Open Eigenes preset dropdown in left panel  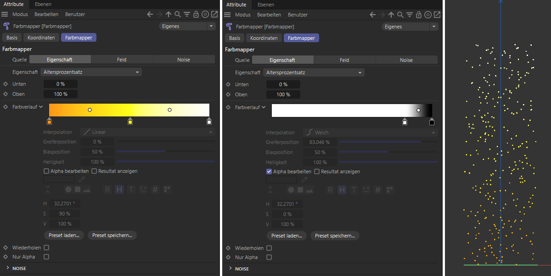187,26
